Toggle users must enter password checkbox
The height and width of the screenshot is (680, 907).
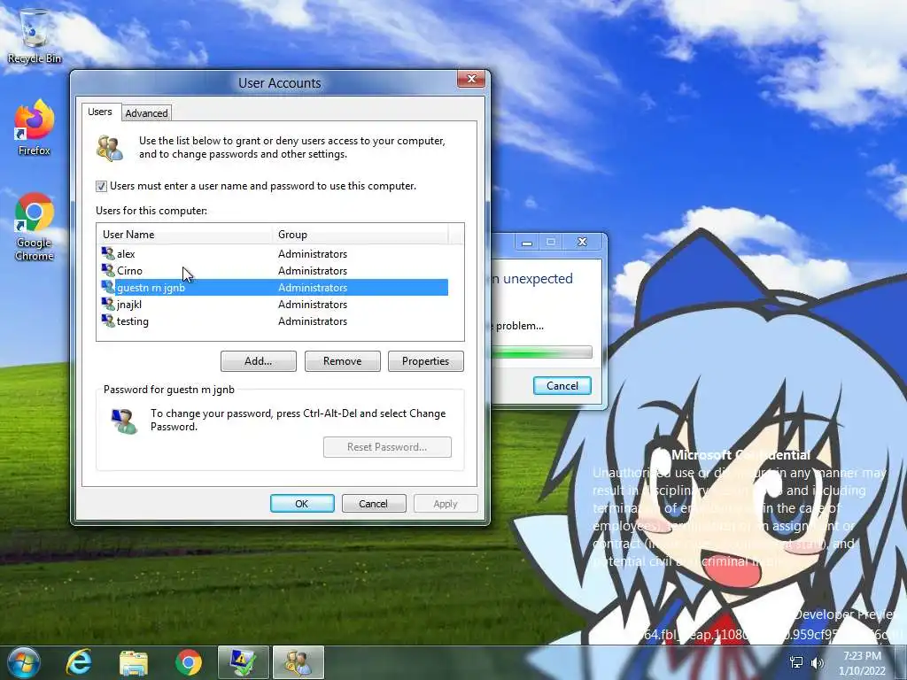101,186
